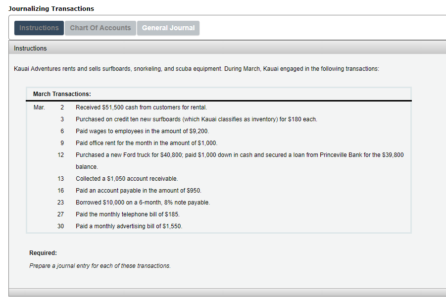Switch to the Chart Of Accounts tab
Screen dimensions: 446x307
[100, 28]
